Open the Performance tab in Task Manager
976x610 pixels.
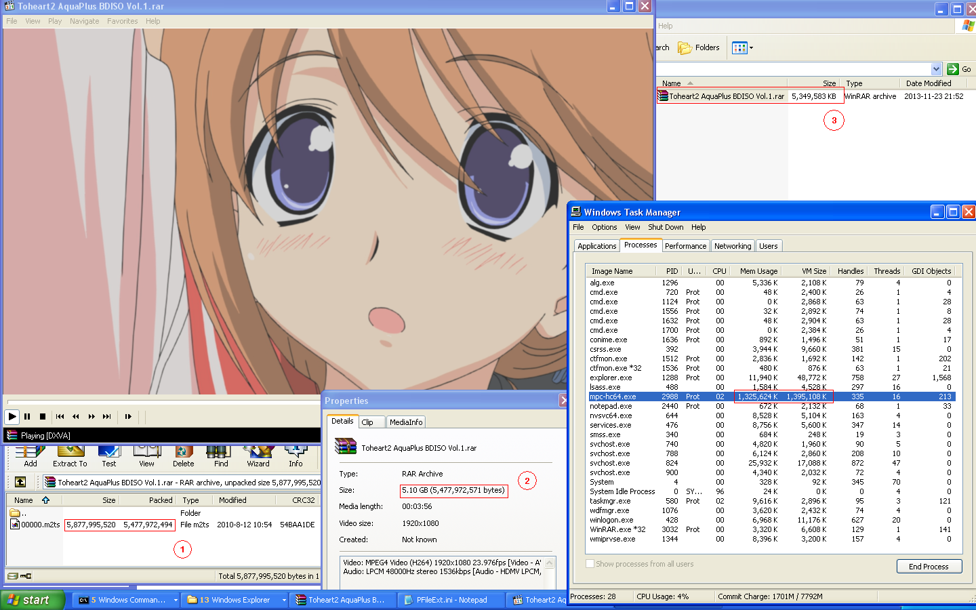(685, 246)
